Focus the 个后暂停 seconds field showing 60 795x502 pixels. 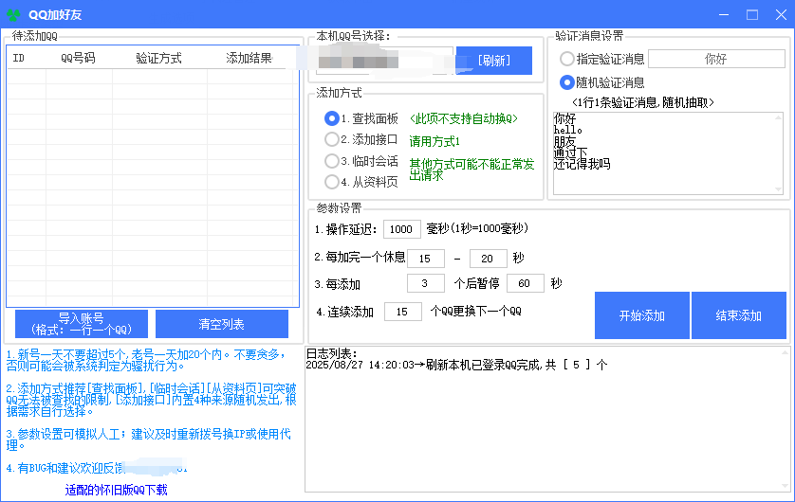pos(525,283)
